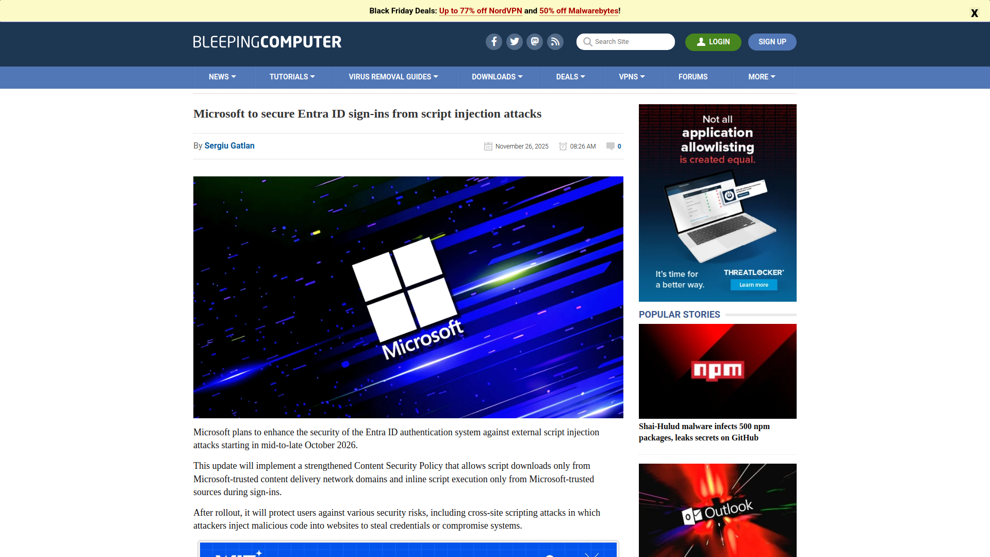Click the Twitter bird icon
Viewport: 990px width, 557px height.
click(514, 42)
